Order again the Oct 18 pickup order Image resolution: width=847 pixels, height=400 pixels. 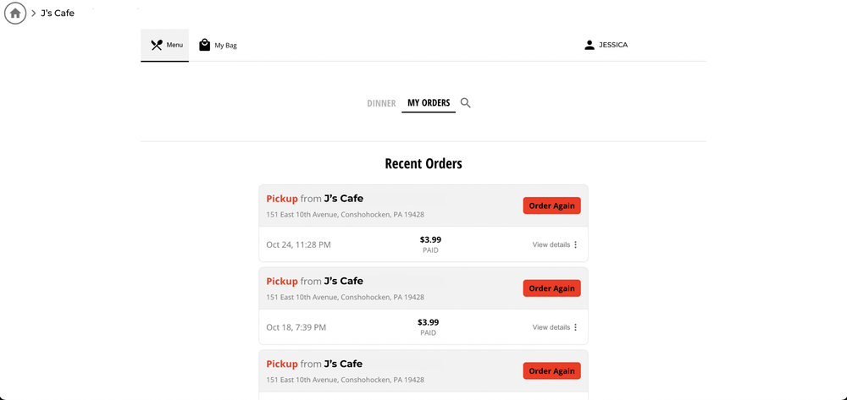551,288
